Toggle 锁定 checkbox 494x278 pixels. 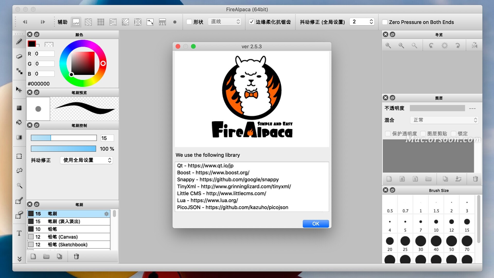(x=453, y=134)
